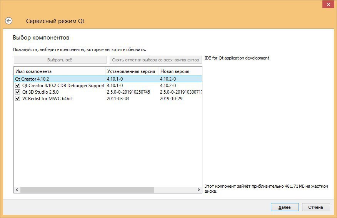Click the IDE for Qt application development description
The width and height of the screenshot is (337, 218).
[237, 58]
